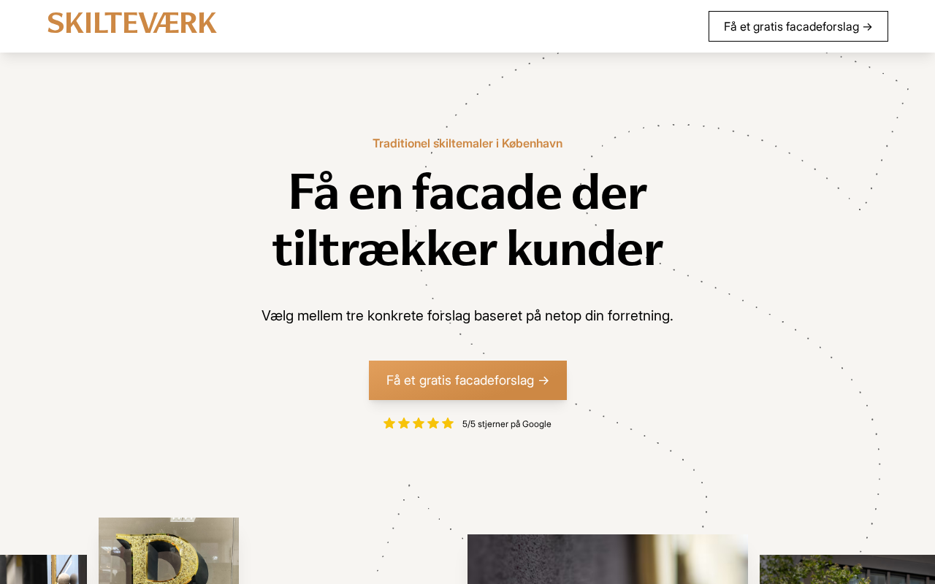
Task: Click the 'Få en facade der' heading line
Action: point(467,192)
